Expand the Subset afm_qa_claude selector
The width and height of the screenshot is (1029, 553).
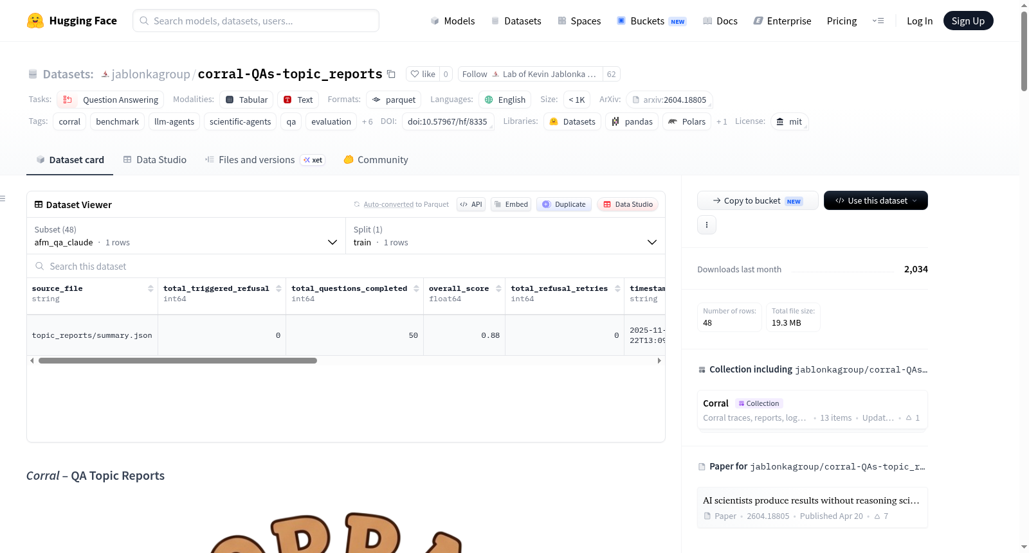[186, 236]
